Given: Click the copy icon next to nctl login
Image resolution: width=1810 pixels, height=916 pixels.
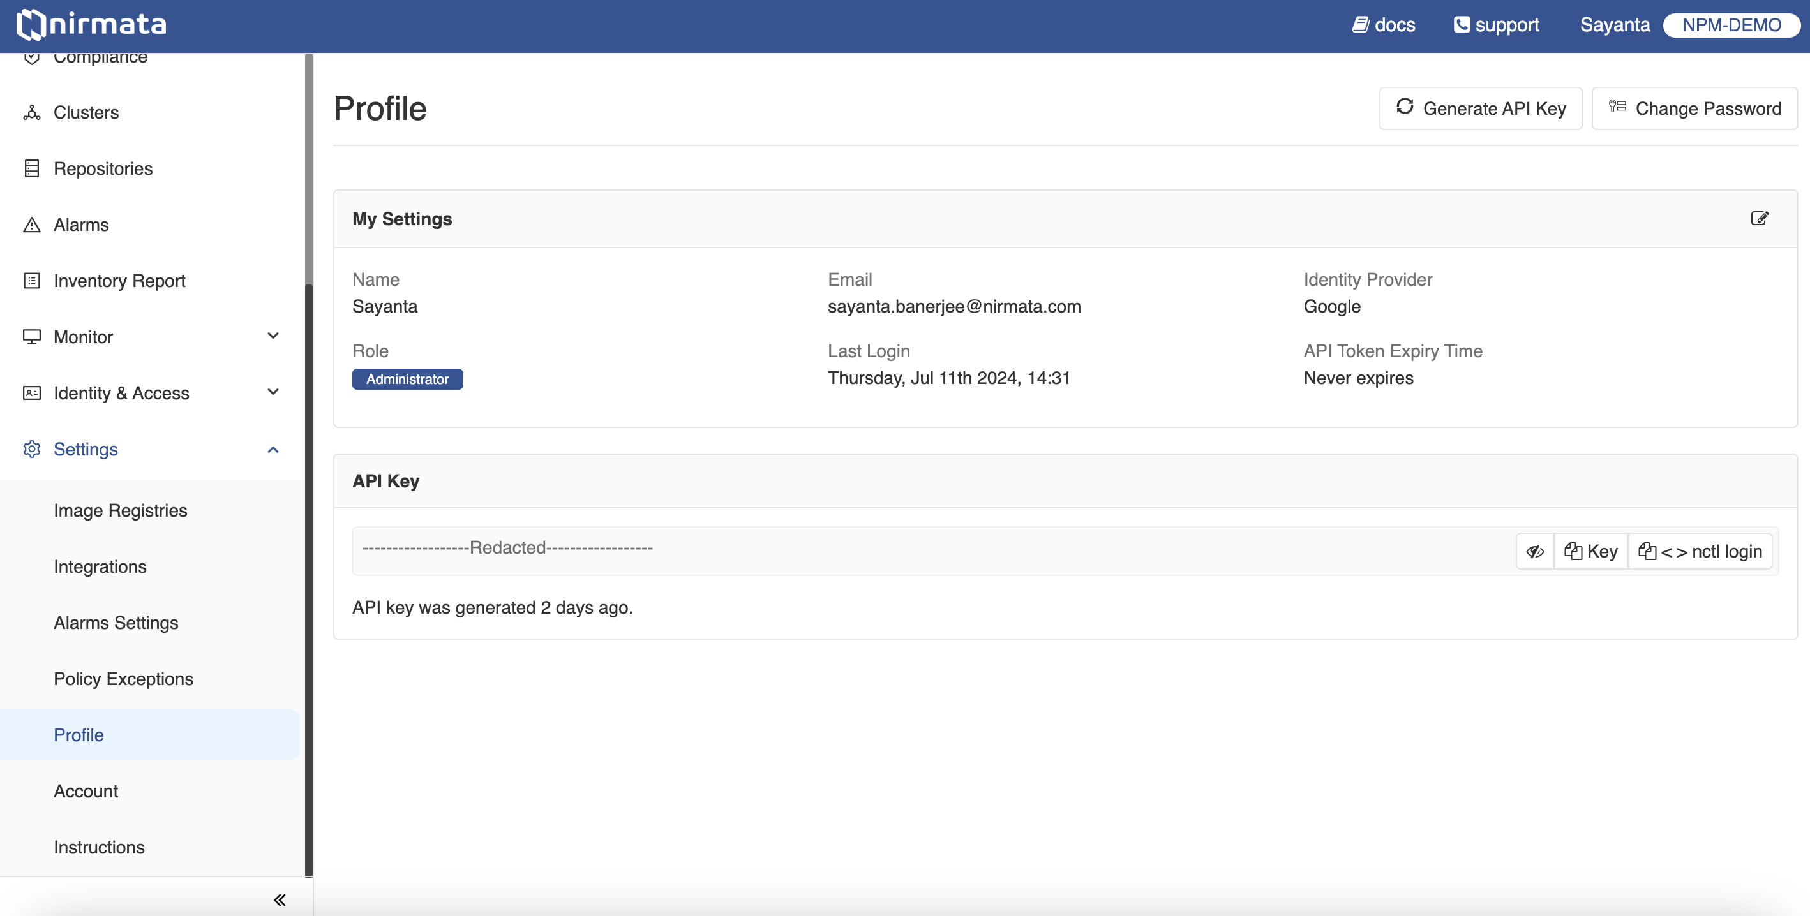Looking at the screenshot, I should click(x=1647, y=551).
